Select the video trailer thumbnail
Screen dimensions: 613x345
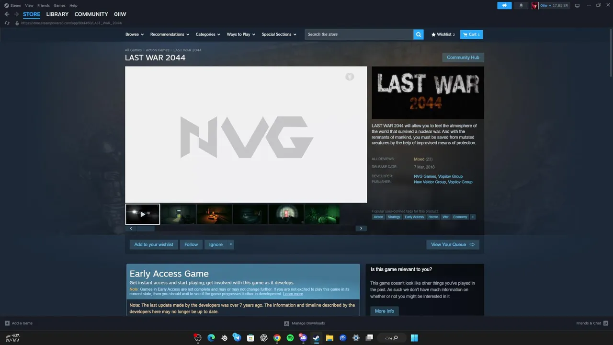coord(143,214)
